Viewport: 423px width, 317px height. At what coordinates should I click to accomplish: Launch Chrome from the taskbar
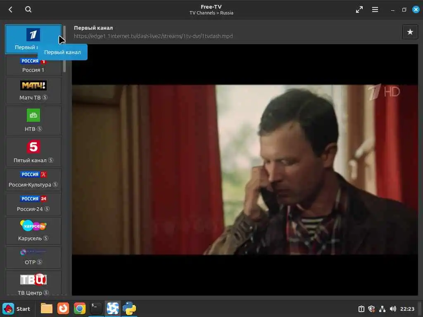click(x=80, y=309)
